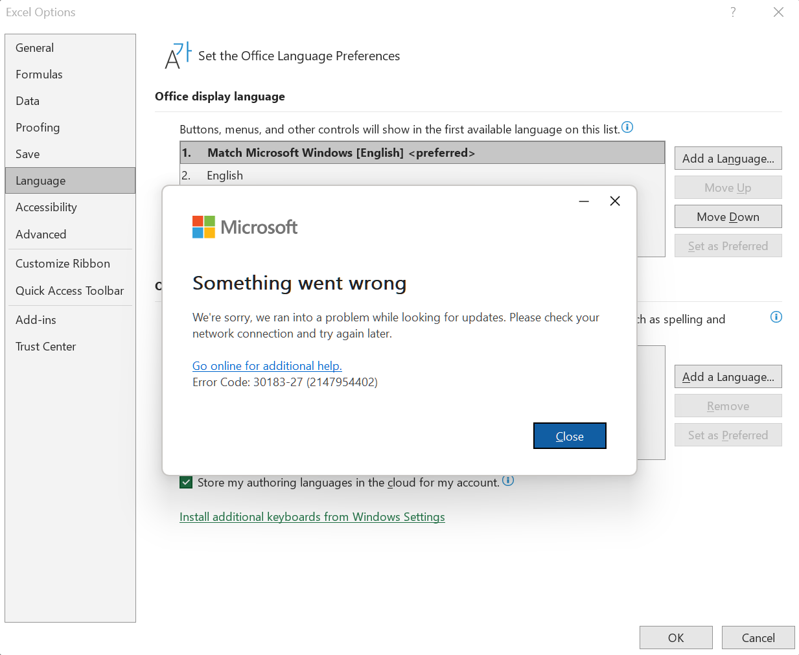Click the Remove button
This screenshot has height=655, width=799.
point(728,406)
